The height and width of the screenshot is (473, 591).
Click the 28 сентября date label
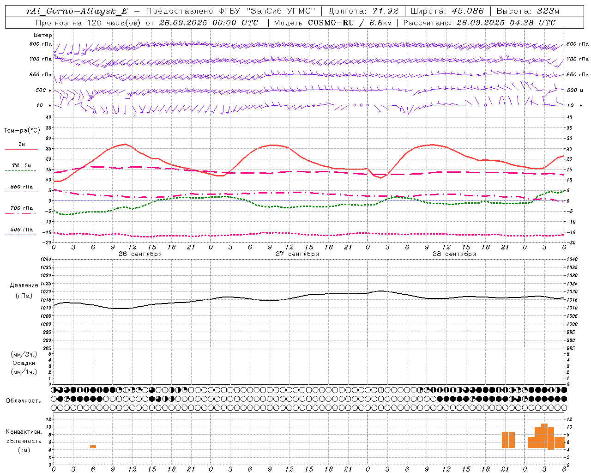coord(454,254)
